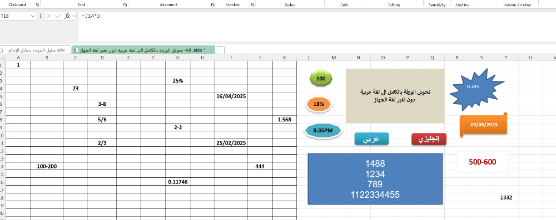Image resolution: width=556 pixels, height=220 pixels.
Task: Click the three-dot handle beside Name Box
Action: (41, 16)
